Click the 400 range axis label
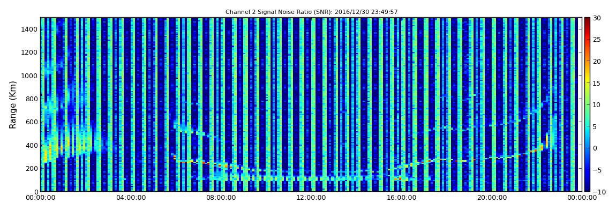 click(x=32, y=145)
